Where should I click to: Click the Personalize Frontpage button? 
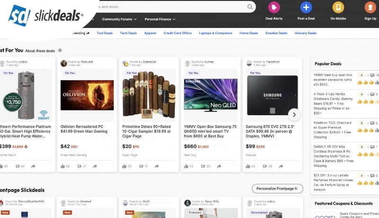click(x=277, y=189)
